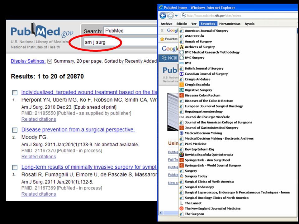Viewport: 299px width, 224px height.
Task: Open the Favoritos menu in menu bar
Action: [208, 24]
